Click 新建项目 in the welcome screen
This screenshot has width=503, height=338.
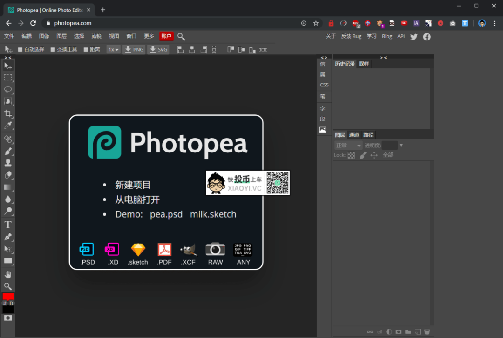132,185
